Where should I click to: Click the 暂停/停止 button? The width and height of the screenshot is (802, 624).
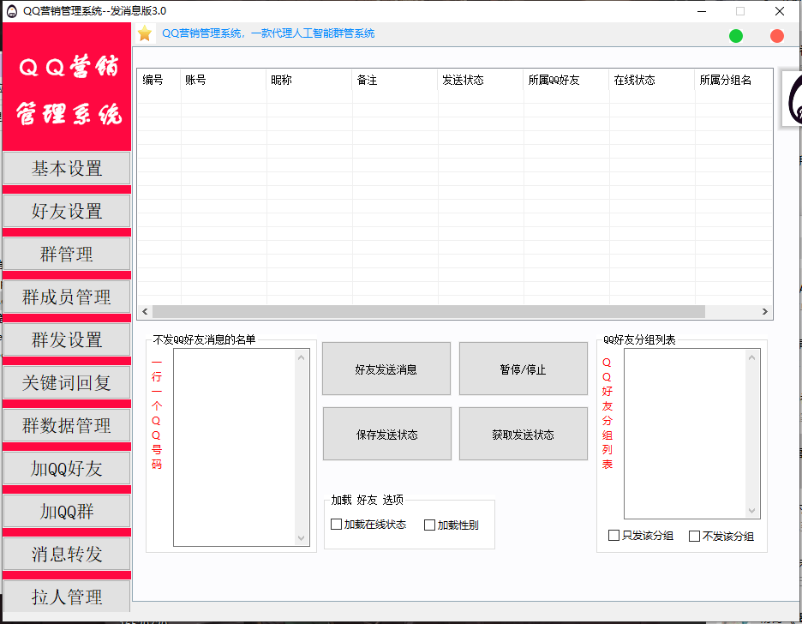pos(524,369)
